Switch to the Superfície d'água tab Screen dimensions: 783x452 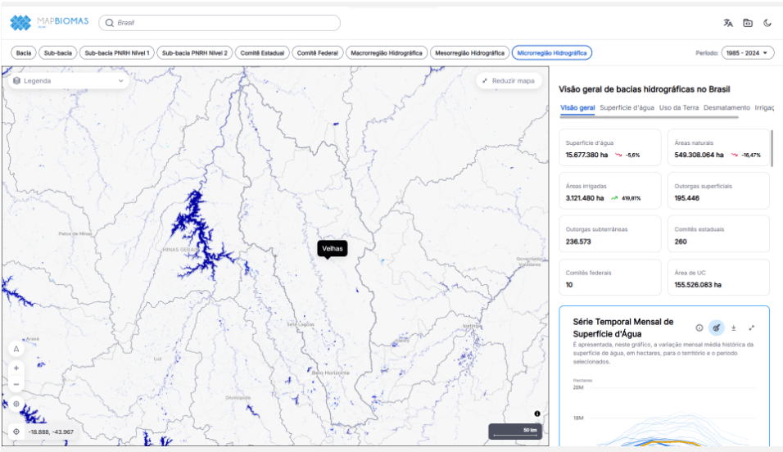627,107
